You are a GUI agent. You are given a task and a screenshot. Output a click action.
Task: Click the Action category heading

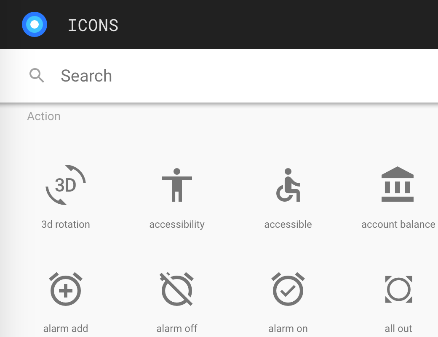pyautogui.click(x=44, y=116)
